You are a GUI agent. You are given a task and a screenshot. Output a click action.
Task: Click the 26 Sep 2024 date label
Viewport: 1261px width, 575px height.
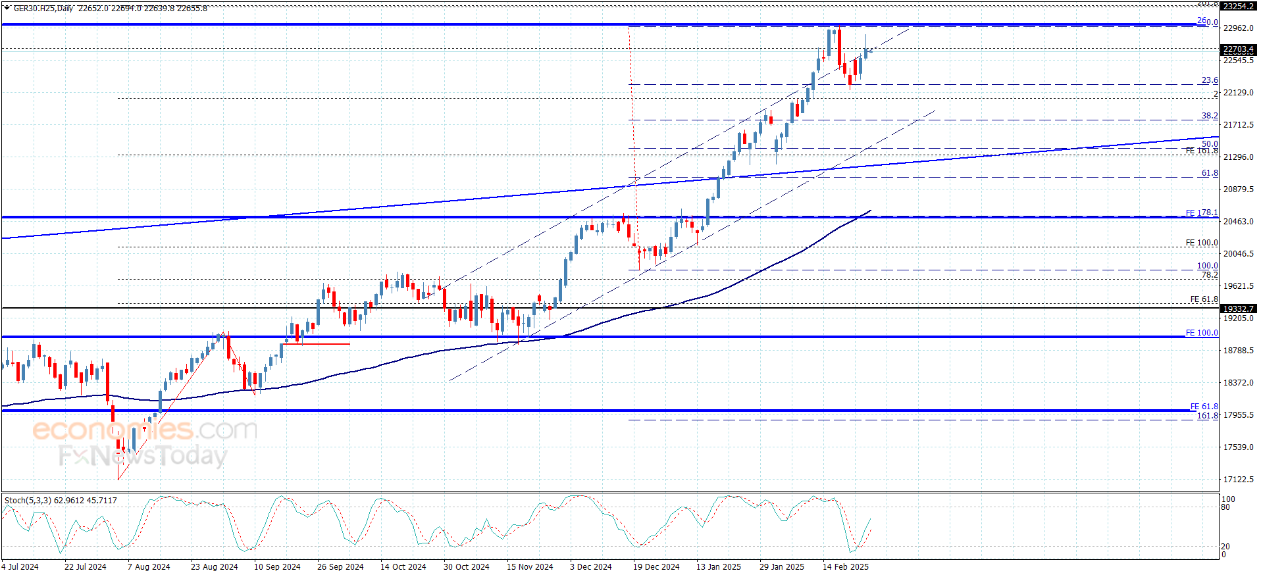[x=340, y=567]
